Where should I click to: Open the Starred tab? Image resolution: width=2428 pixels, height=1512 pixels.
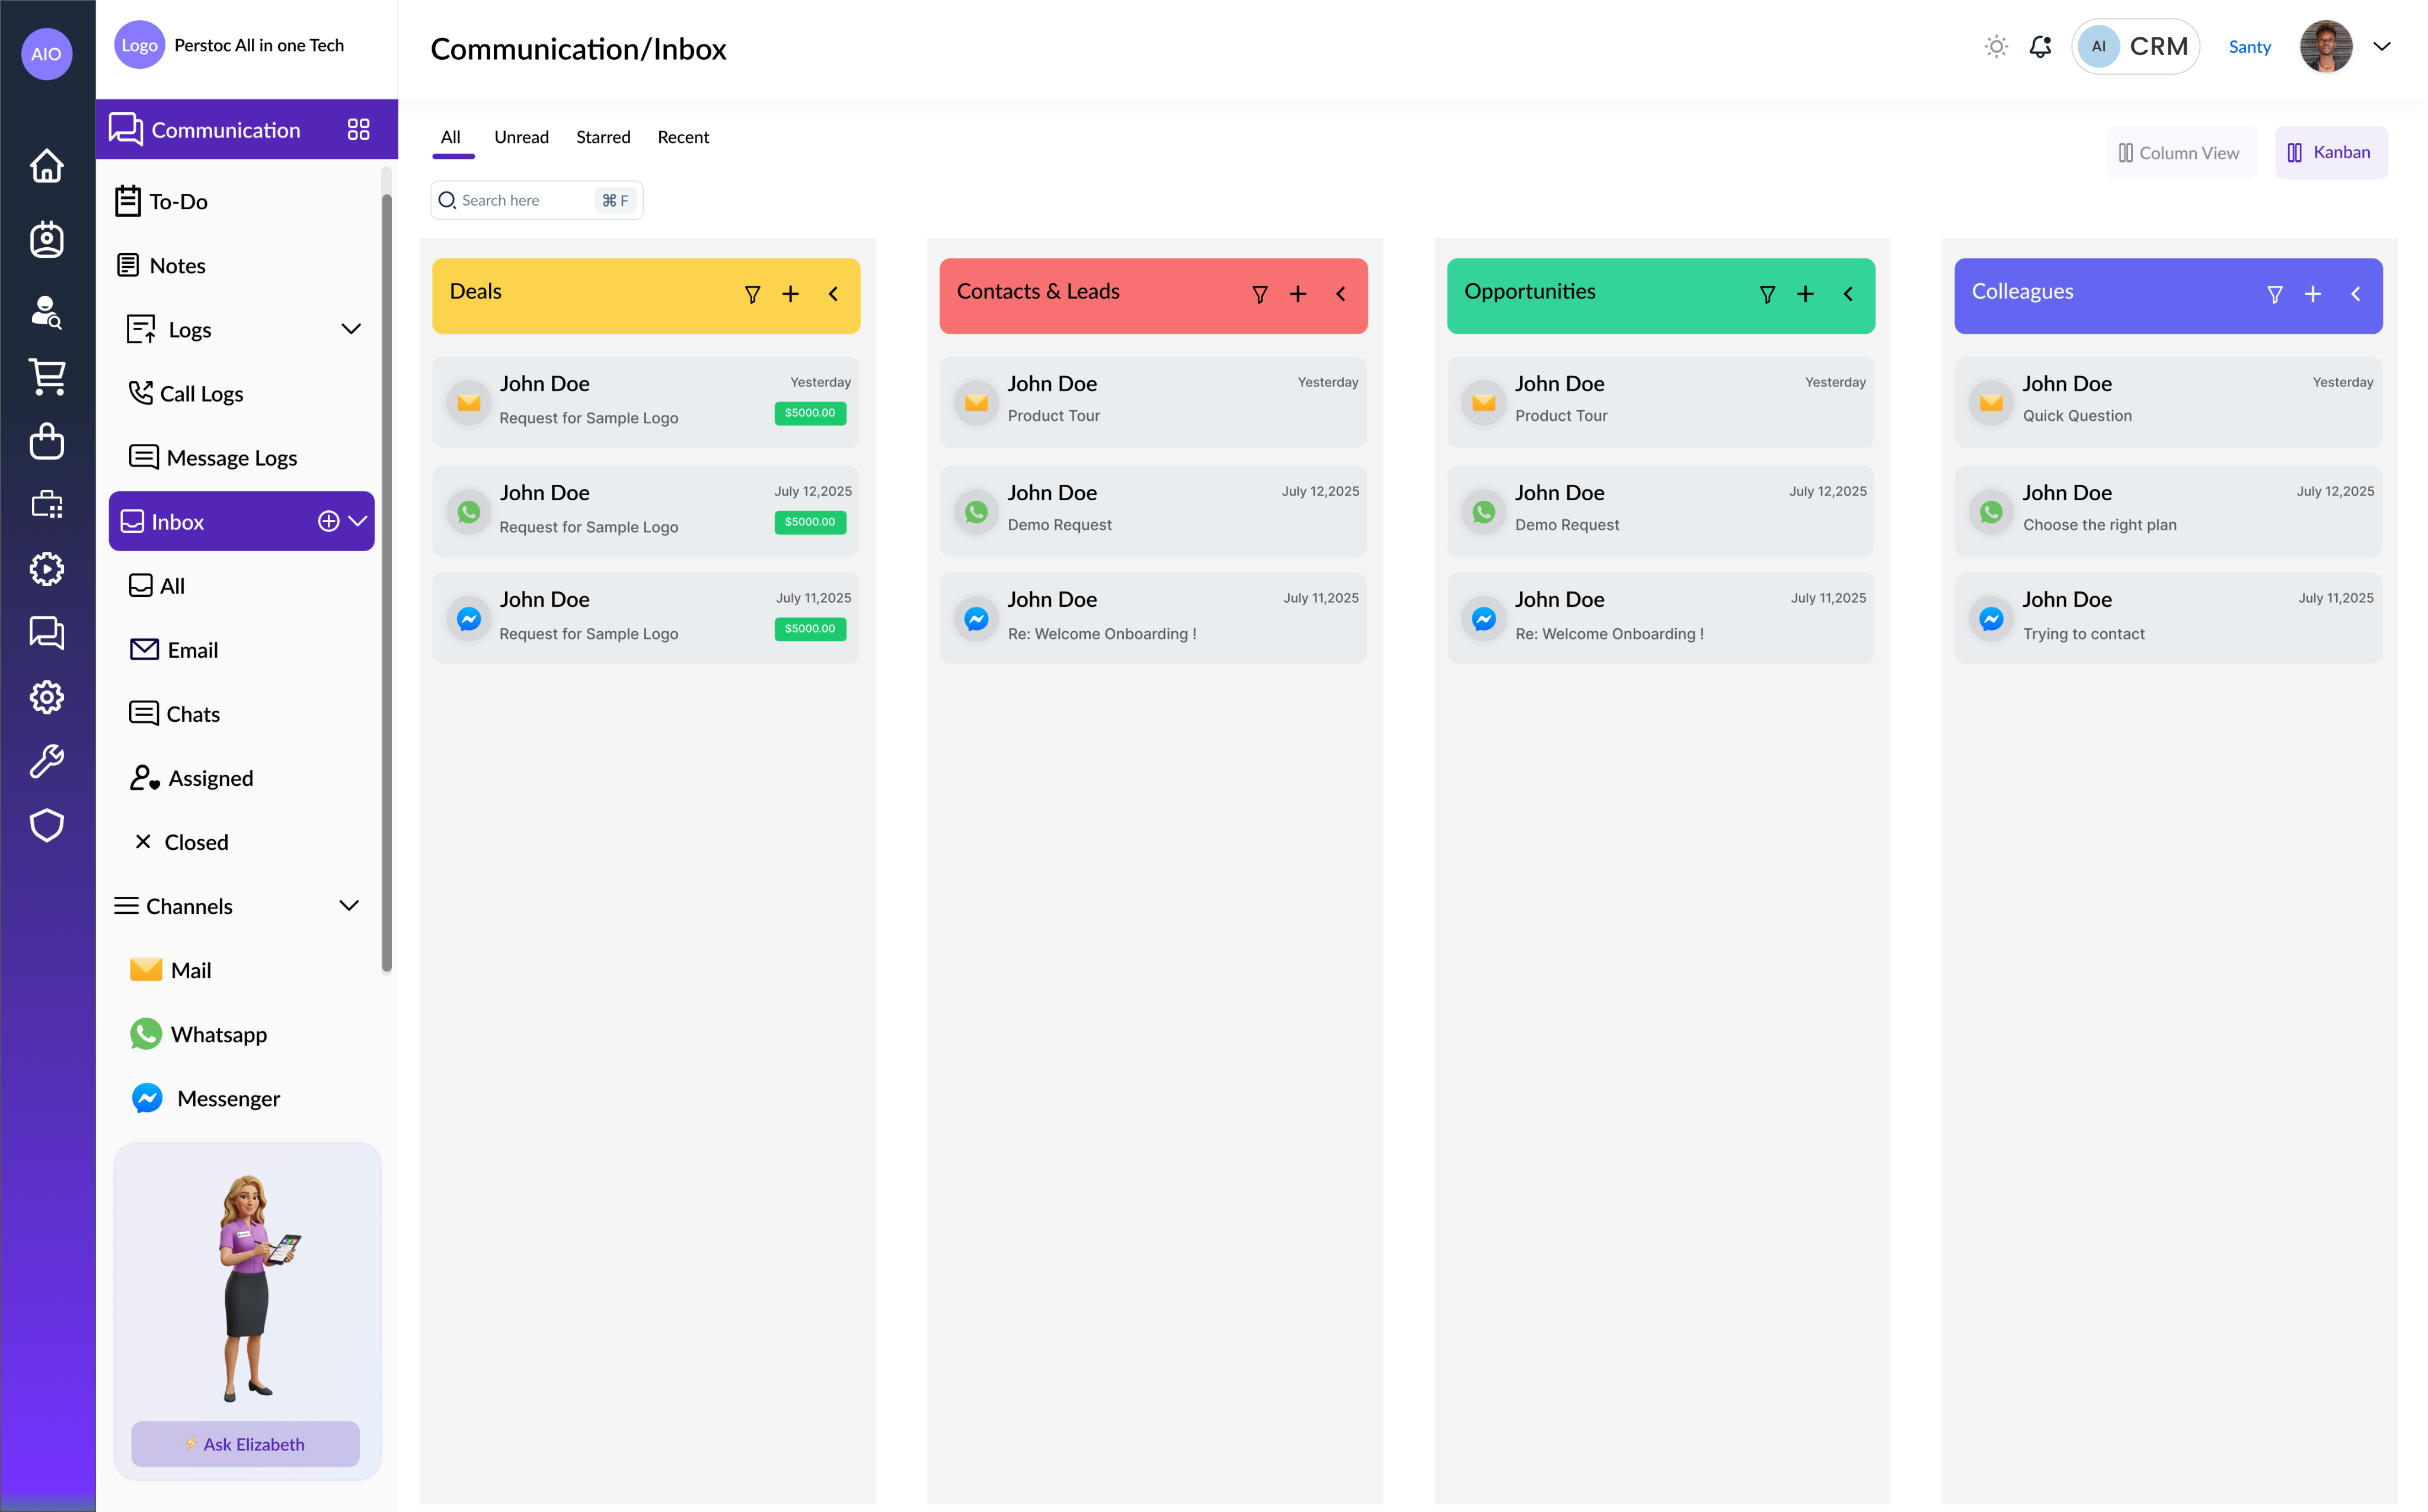pos(603,137)
